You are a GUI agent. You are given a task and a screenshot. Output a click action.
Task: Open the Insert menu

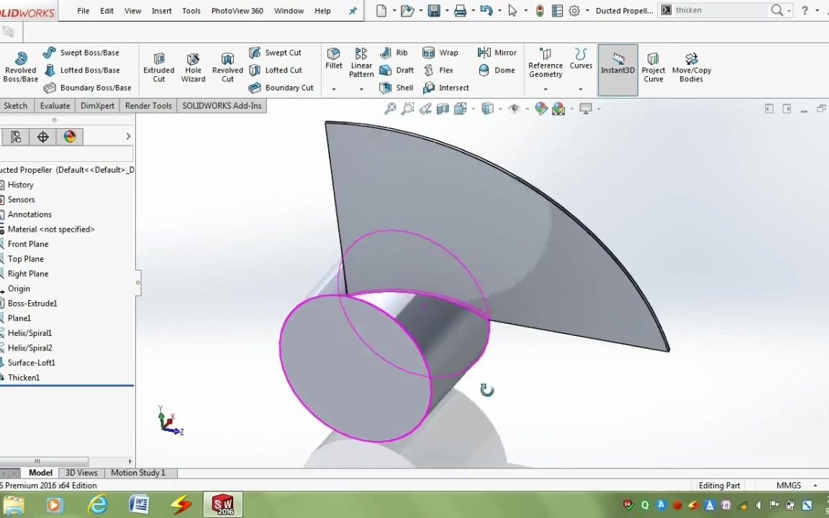[161, 10]
